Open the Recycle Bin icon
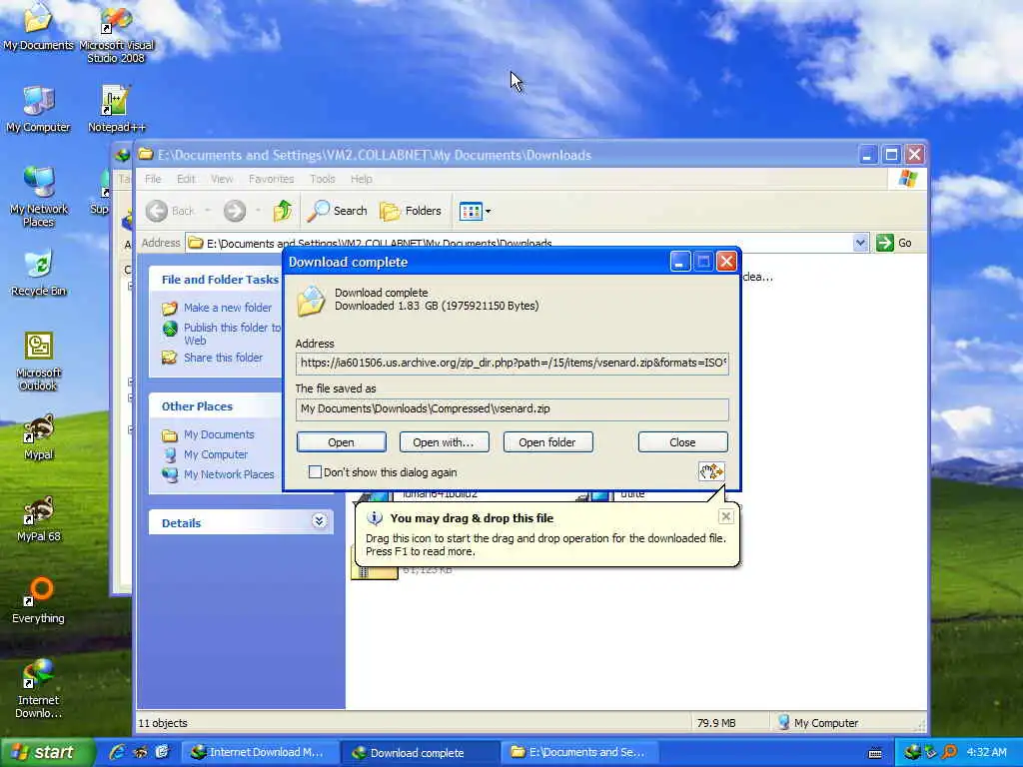Viewport: 1023px width, 767px height. coord(39,273)
